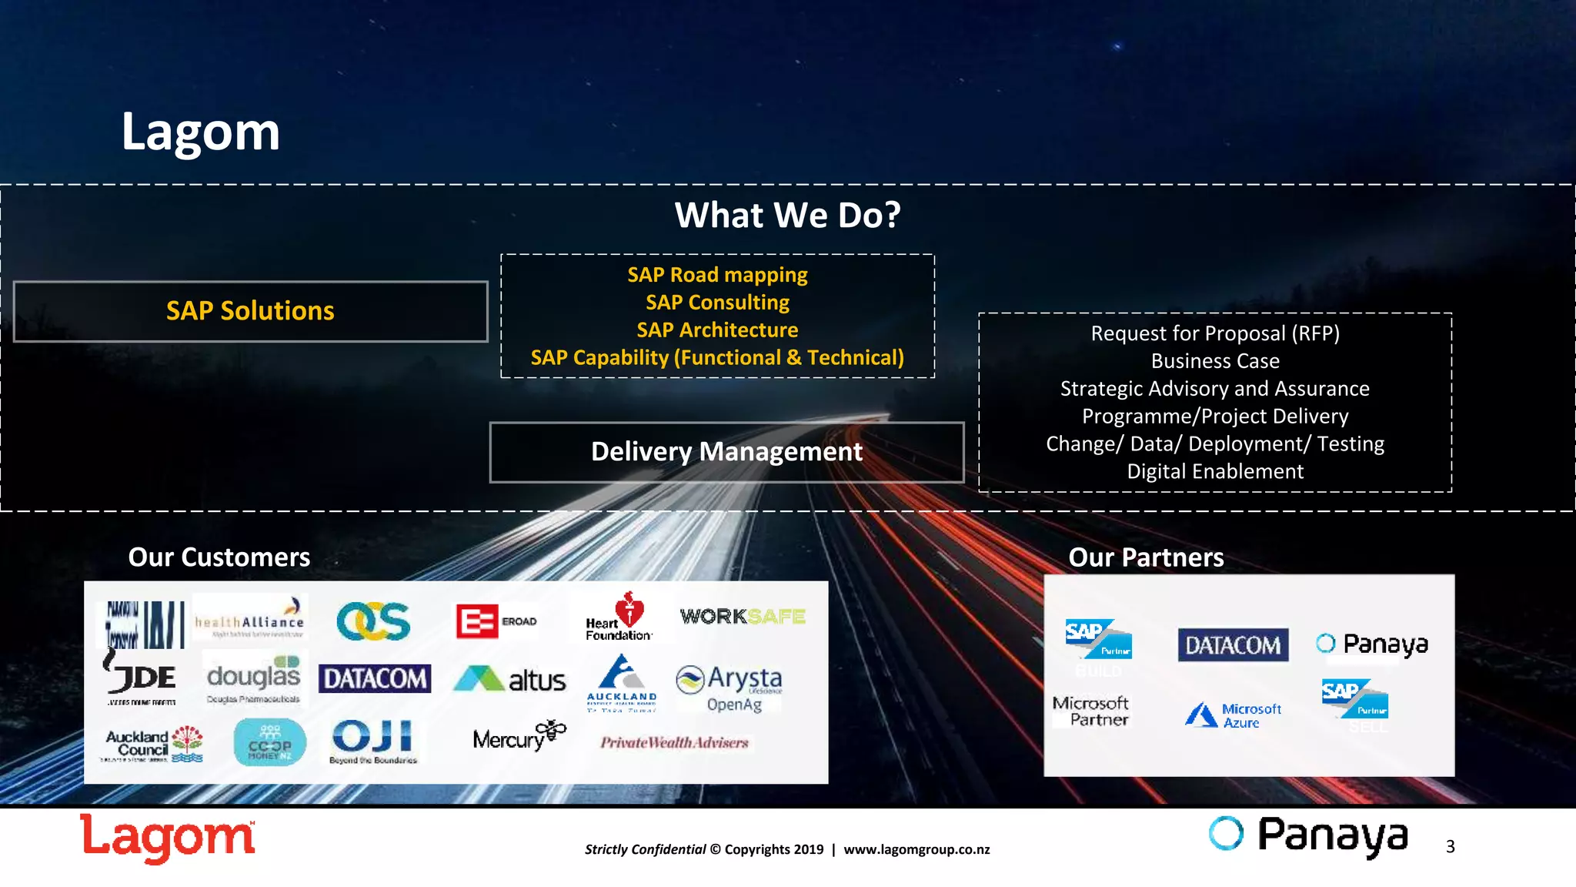Open the www.lagomgroup.co.nz footer link
This screenshot has width=1576, height=887.
(917, 849)
